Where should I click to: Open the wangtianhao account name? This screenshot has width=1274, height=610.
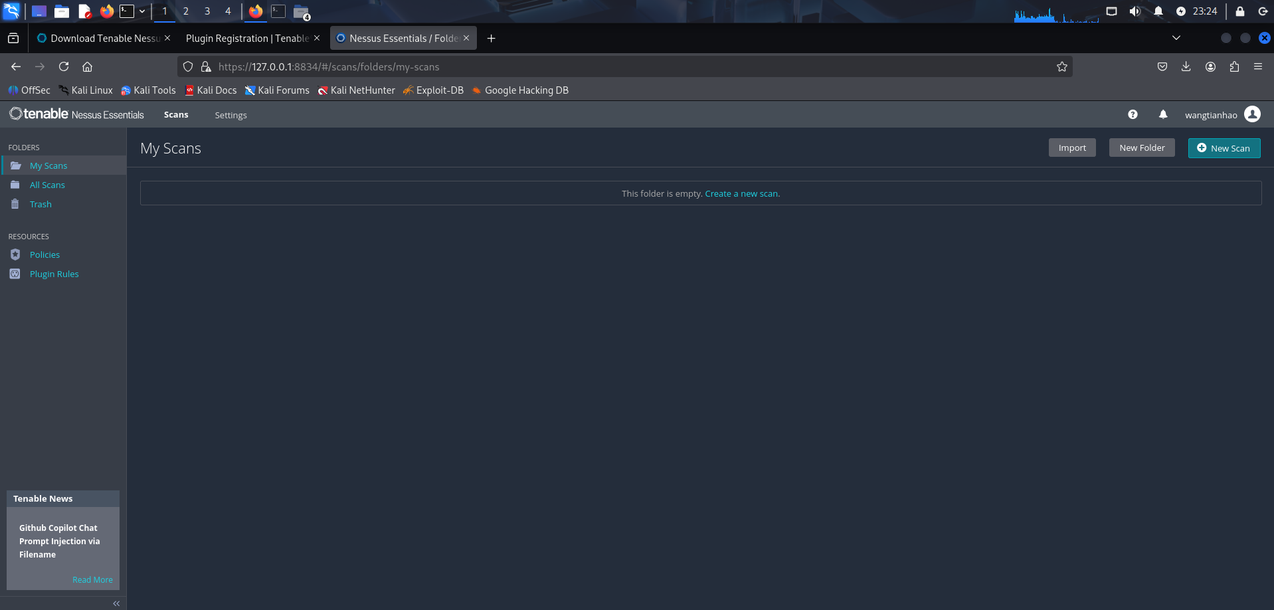coord(1211,115)
